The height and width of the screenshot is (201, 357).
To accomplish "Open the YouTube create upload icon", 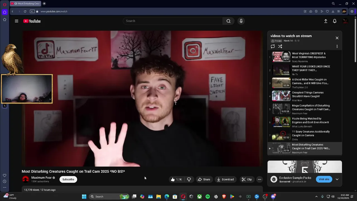I will coord(325,21).
